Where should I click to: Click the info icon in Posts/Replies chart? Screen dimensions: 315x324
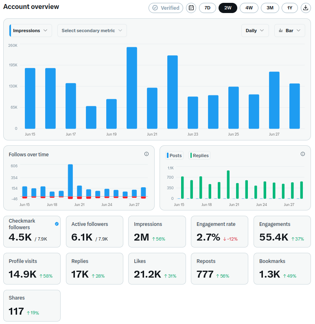click(303, 154)
